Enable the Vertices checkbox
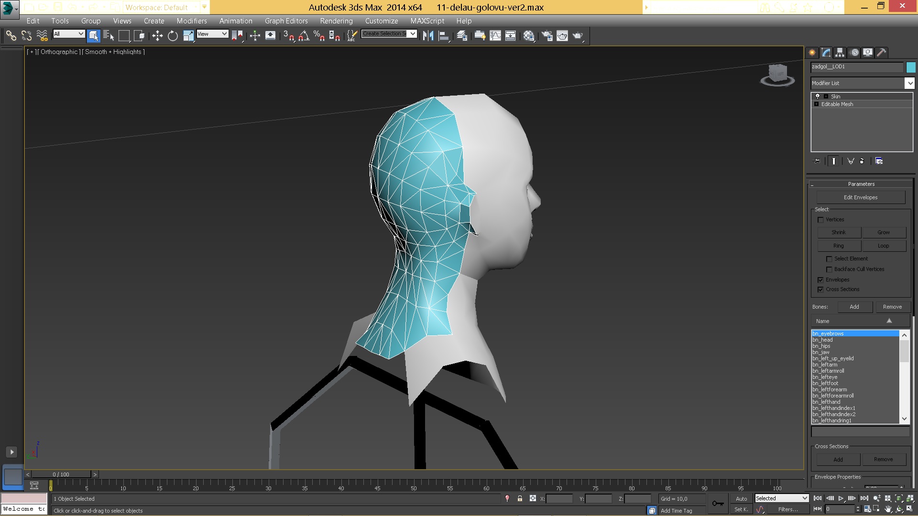The width and height of the screenshot is (918, 516). pos(821,220)
